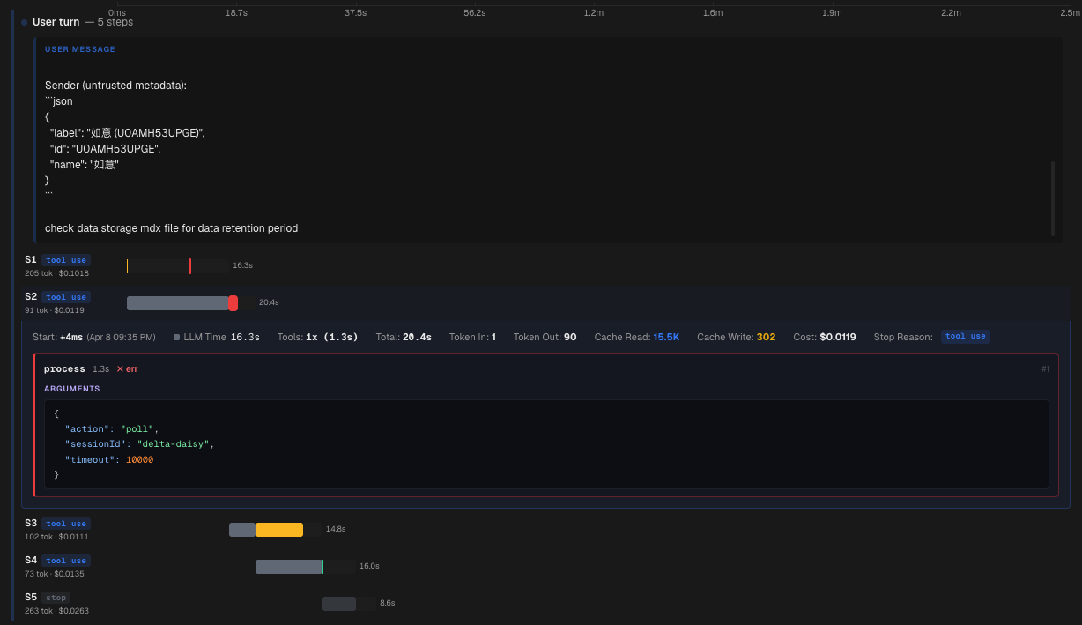1082x625 pixels.
Task: Collapse the expanded S2 step row
Action: (546, 303)
